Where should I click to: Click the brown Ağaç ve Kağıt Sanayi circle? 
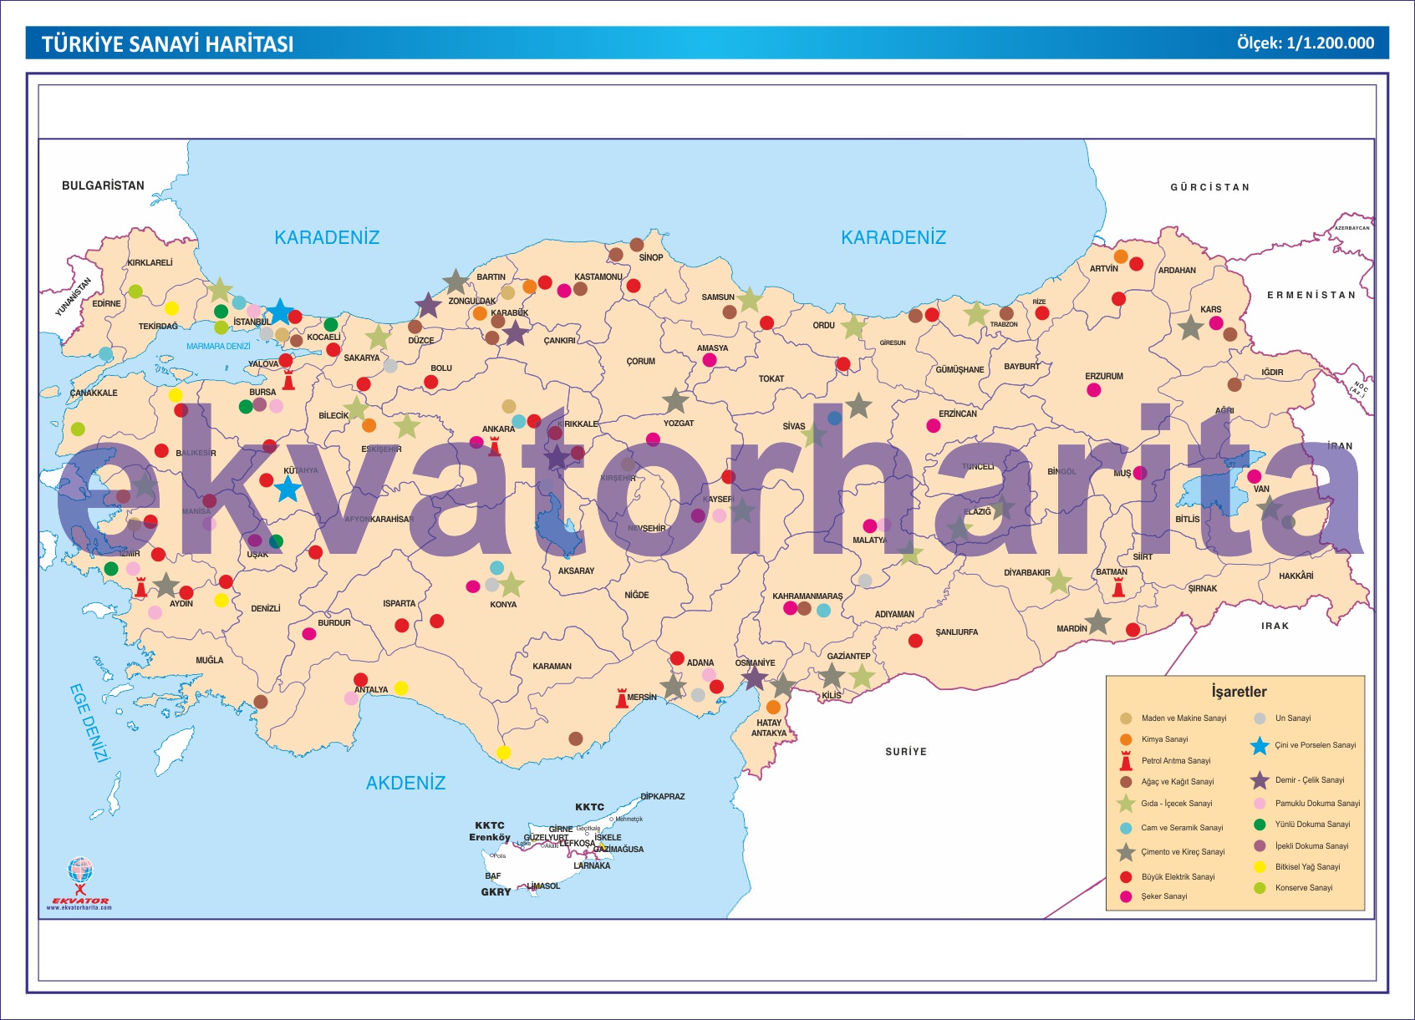[x=1126, y=782]
